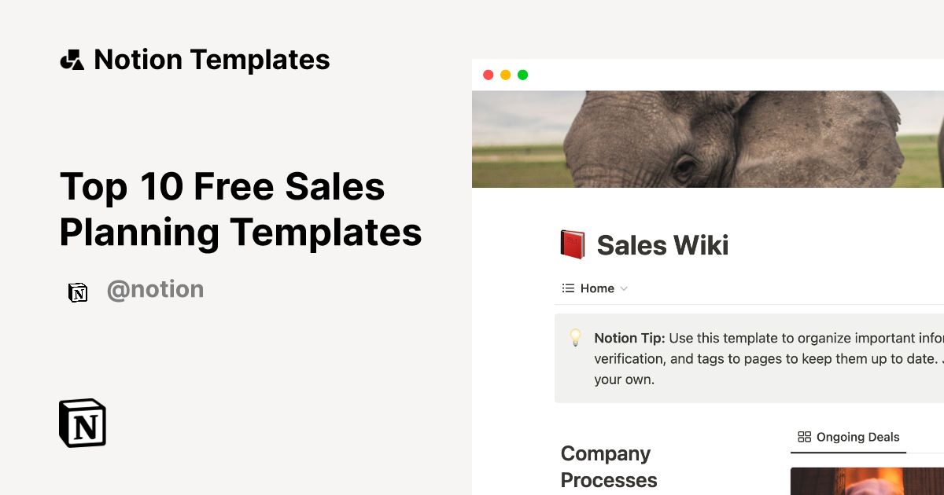Image resolution: width=944 pixels, height=495 pixels.
Task: Click the gallery grid icon beside Ongoing Deals
Action: [x=805, y=437]
